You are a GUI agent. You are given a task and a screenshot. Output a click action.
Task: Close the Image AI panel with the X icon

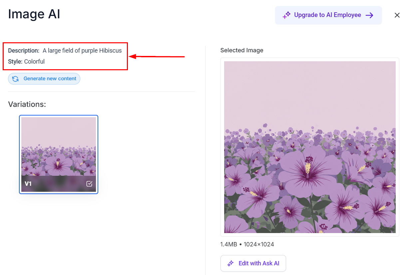397,15
